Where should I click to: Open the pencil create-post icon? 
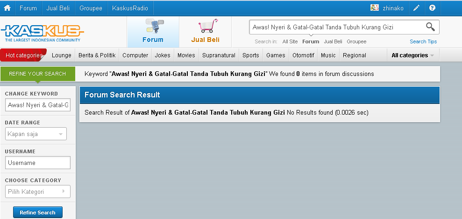coord(416,8)
